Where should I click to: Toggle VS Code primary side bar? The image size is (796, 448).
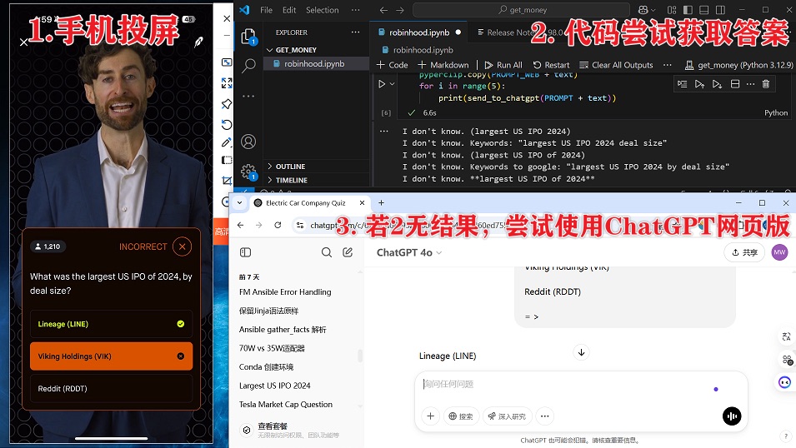pyautogui.click(x=688, y=10)
